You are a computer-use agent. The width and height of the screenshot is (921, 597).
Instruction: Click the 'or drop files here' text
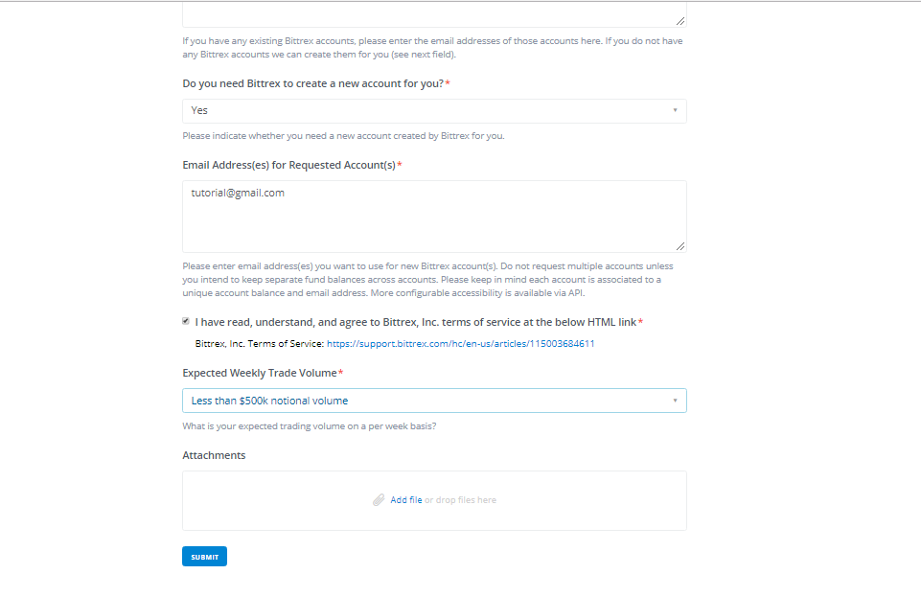pos(461,500)
